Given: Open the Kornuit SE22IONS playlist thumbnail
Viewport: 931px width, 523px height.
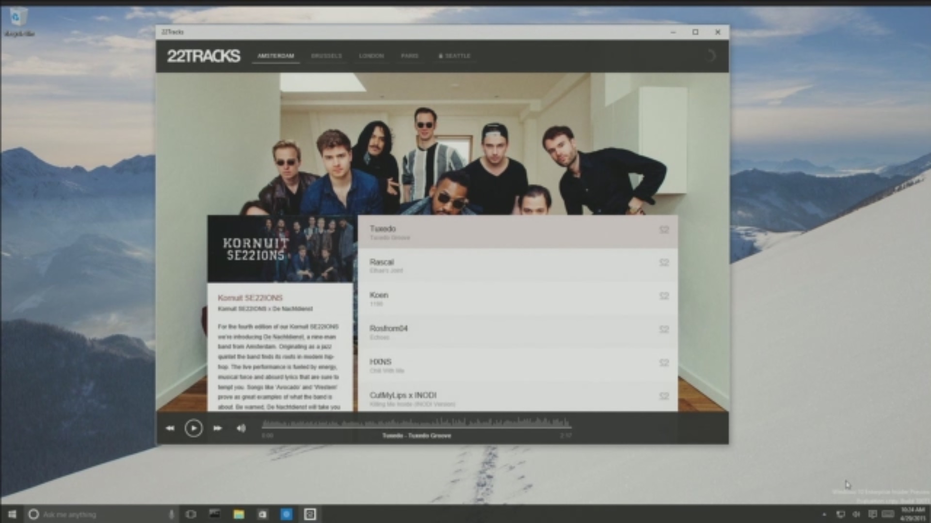Looking at the screenshot, I should pyautogui.click(x=280, y=248).
